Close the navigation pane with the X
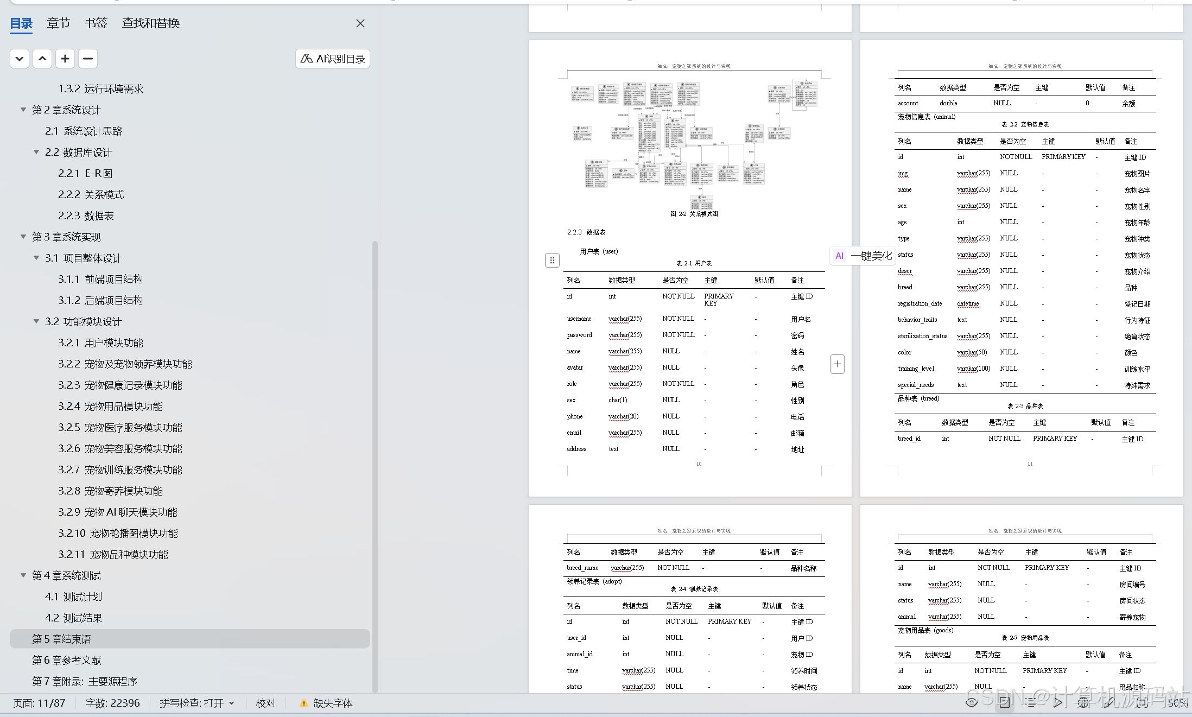1192x717 pixels. [360, 23]
